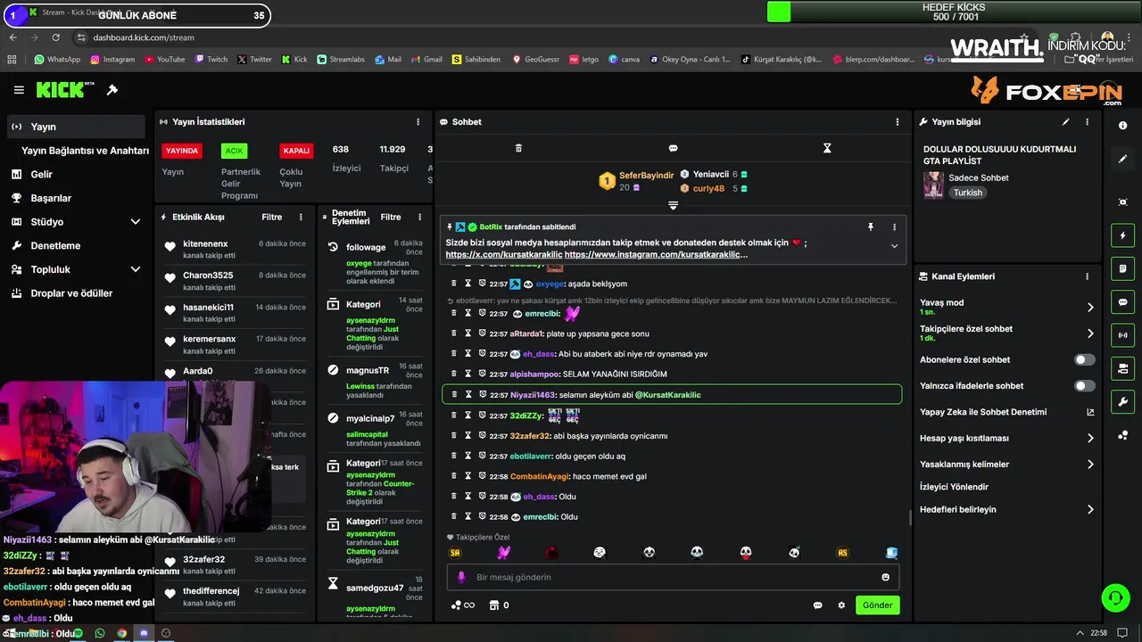This screenshot has width=1142, height=642.
Task: Click the chat bubble icon beside the settings gear
Action: coord(817,605)
